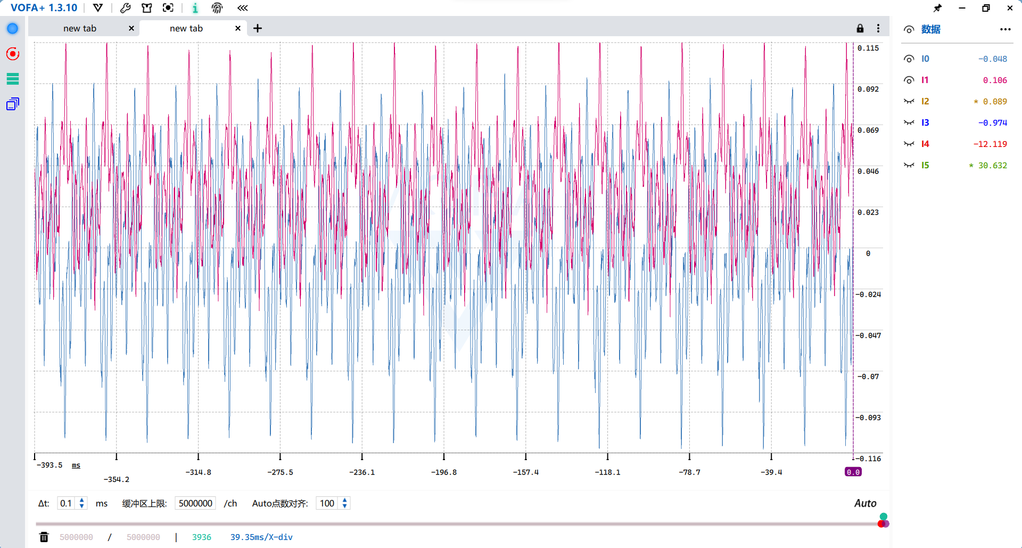Click the I0 value -0.048

(993, 59)
